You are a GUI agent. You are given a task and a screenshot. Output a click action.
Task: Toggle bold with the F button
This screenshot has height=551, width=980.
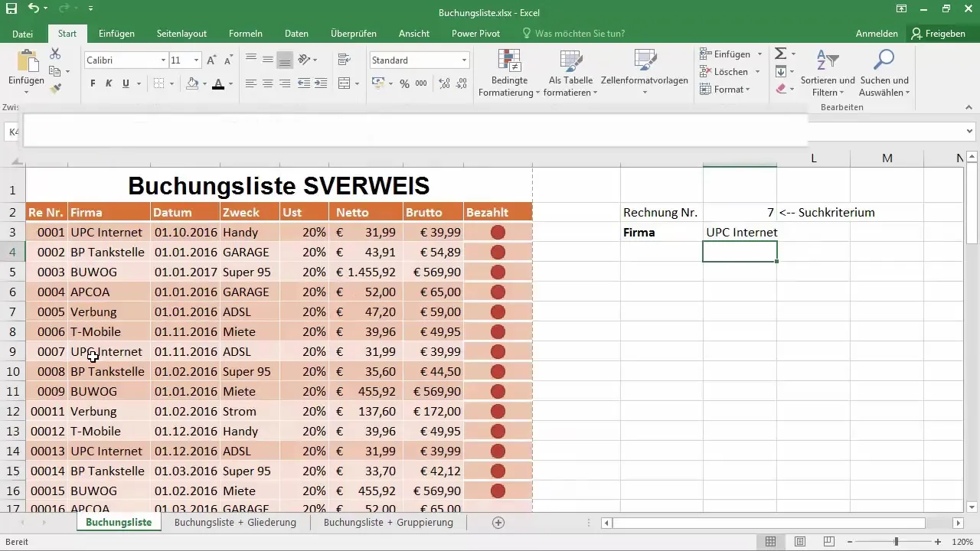(x=93, y=83)
